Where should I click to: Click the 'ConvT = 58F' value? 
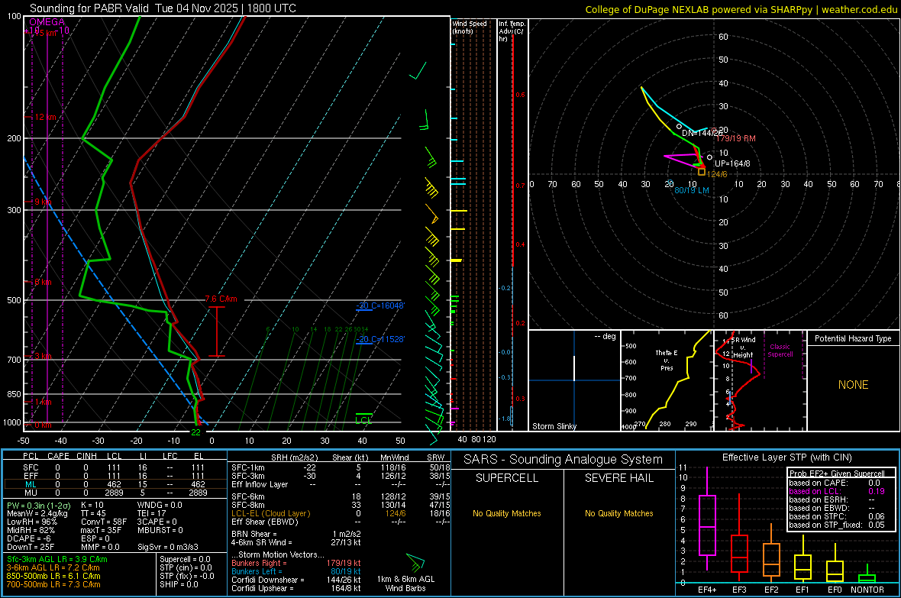104,522
